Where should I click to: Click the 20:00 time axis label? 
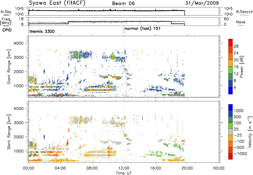pos(187,168)
